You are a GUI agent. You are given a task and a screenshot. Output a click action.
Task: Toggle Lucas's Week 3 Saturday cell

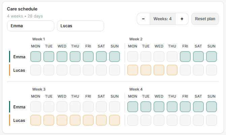tap(101, 120)
